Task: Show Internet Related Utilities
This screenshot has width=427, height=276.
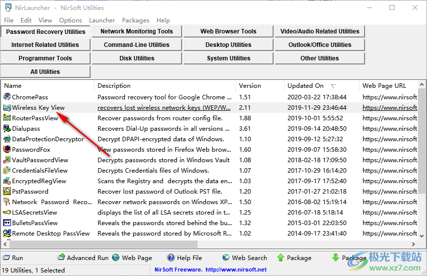Action: (45, 44)
